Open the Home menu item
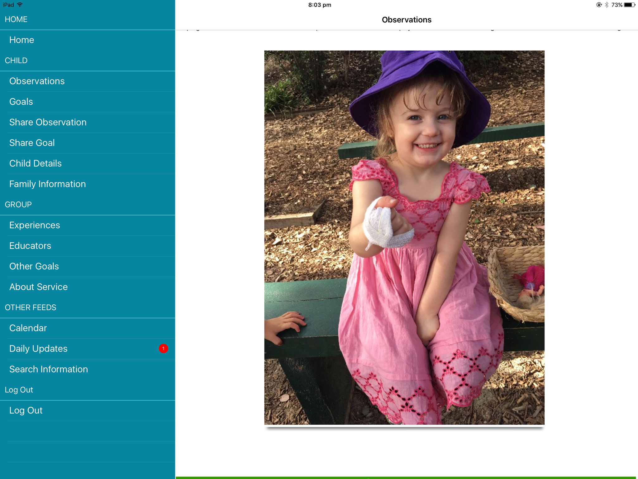The height and width of the screenshot is (479, 638). 88,40
